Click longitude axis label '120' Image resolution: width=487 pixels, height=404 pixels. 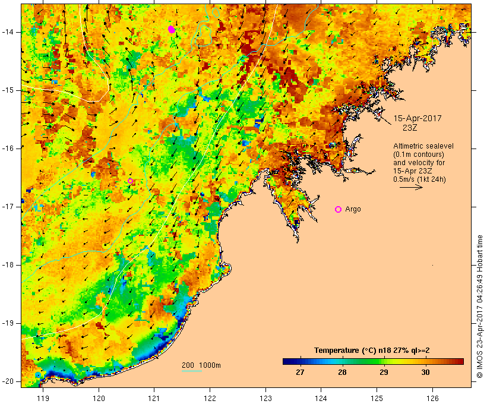pyautogui.click(x=99, y=398)
